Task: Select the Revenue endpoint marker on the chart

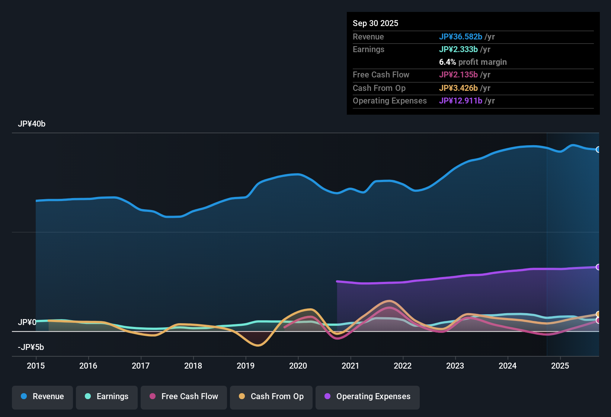Action: click(x=599, y=149)
